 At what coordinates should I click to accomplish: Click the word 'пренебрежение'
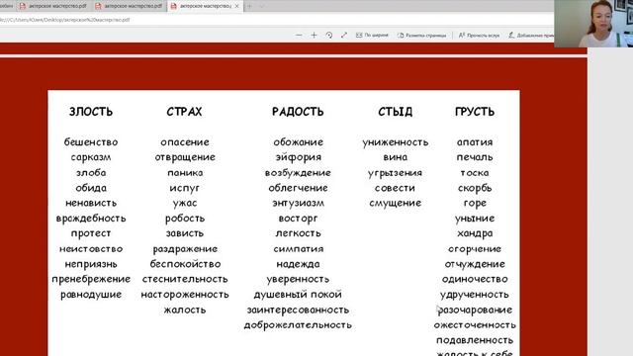(x=91, y=279)
